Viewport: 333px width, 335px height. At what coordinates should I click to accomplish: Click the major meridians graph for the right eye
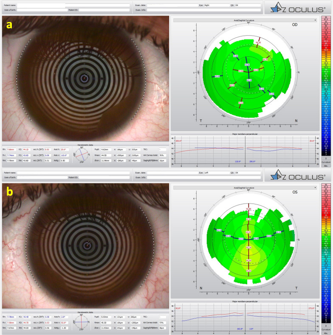(245, 151)
